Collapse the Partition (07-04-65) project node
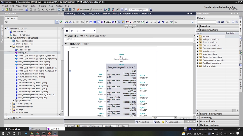The height and width of the screenshot is (136, 243). [5, 29]
